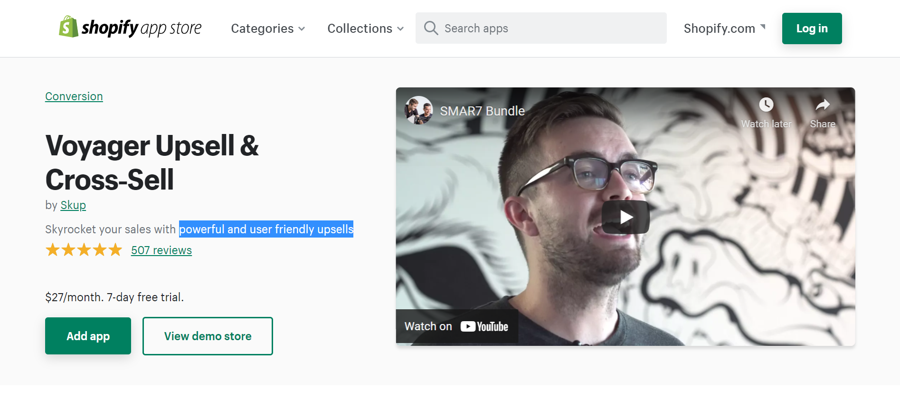Screen dimensions: 900x410
Task: Open the Skup developer link
Action: point(73,205)
